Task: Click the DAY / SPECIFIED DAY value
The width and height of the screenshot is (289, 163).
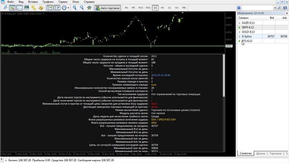Action: (163, 120)
